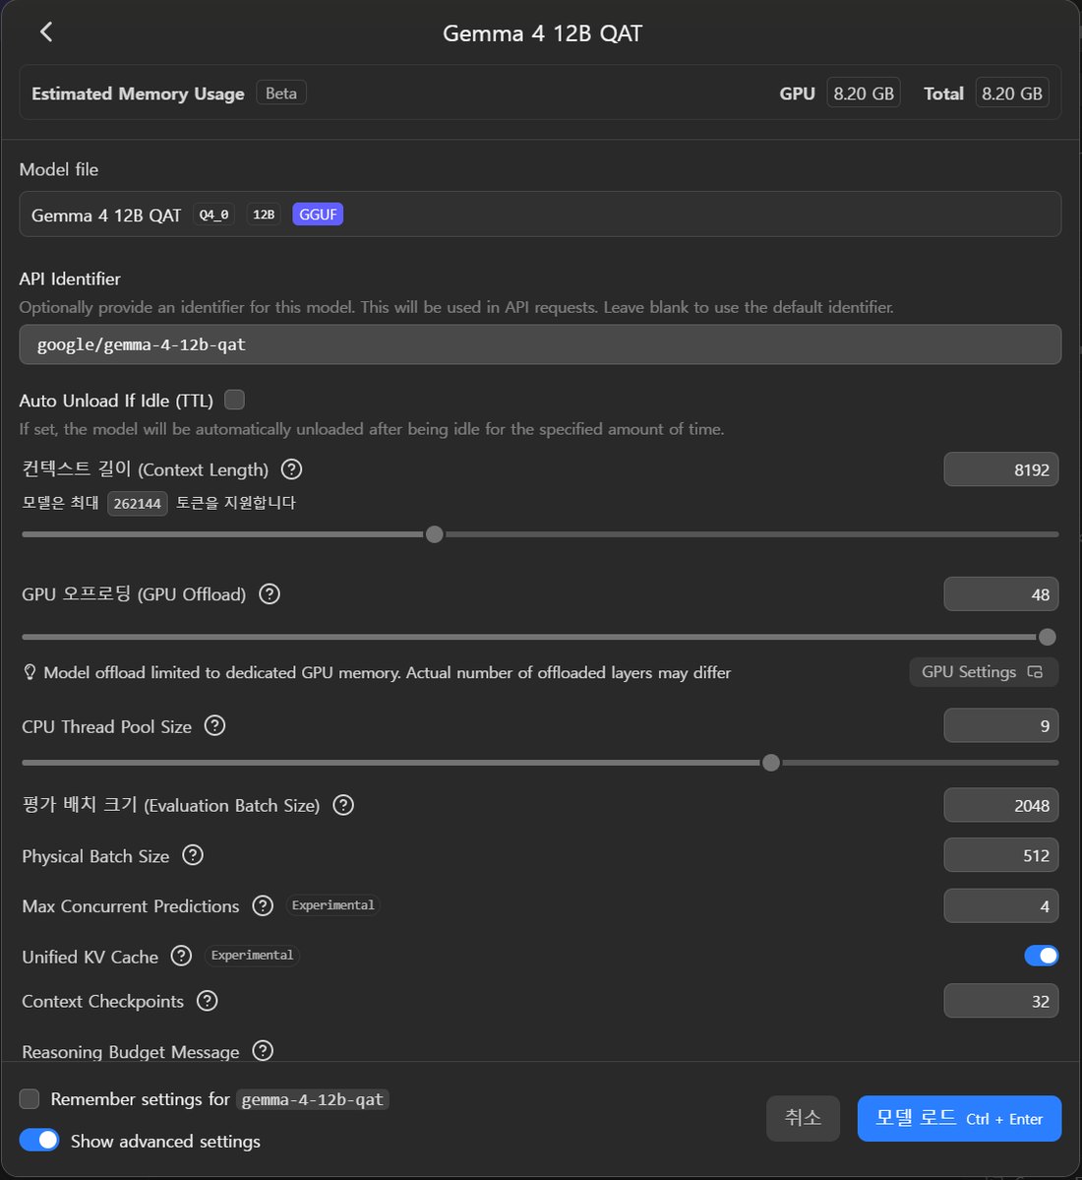Click the 취소 cancel button
Screen dimensions: 1082x1180
803,1118
